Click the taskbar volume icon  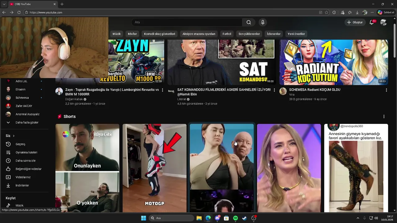click(x=376, y=218)
